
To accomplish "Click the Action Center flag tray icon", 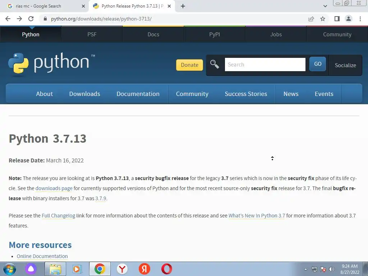I will pos(323,269).
